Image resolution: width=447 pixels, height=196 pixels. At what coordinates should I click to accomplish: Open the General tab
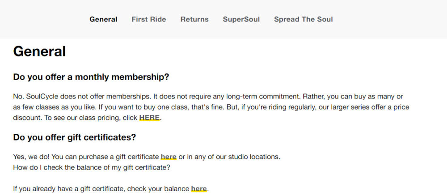(x=103, y=19)
